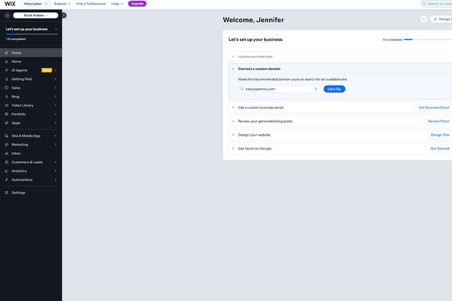Open the more options ellipsis button
The image size is (452, 301).
pyautogui.click(x=424, y=19)
